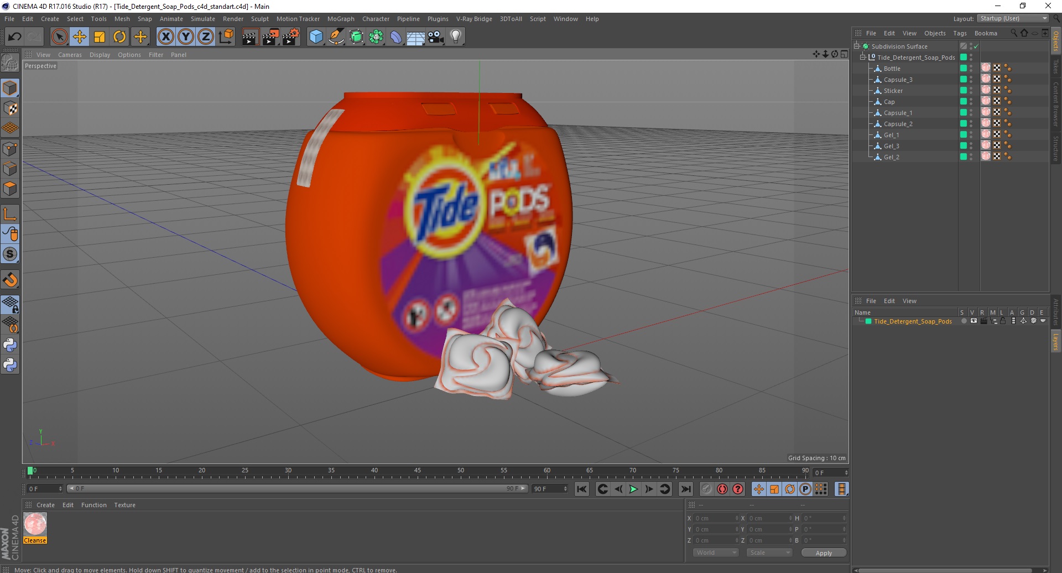The image size is (1062, 573).
Task: Activate the Scale tool in top toolbar
Action: tap(100, 37)
